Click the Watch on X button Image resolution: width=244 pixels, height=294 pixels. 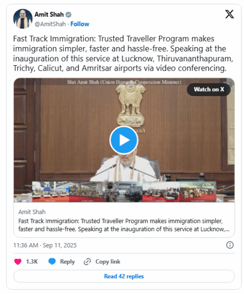pos(209,90)
